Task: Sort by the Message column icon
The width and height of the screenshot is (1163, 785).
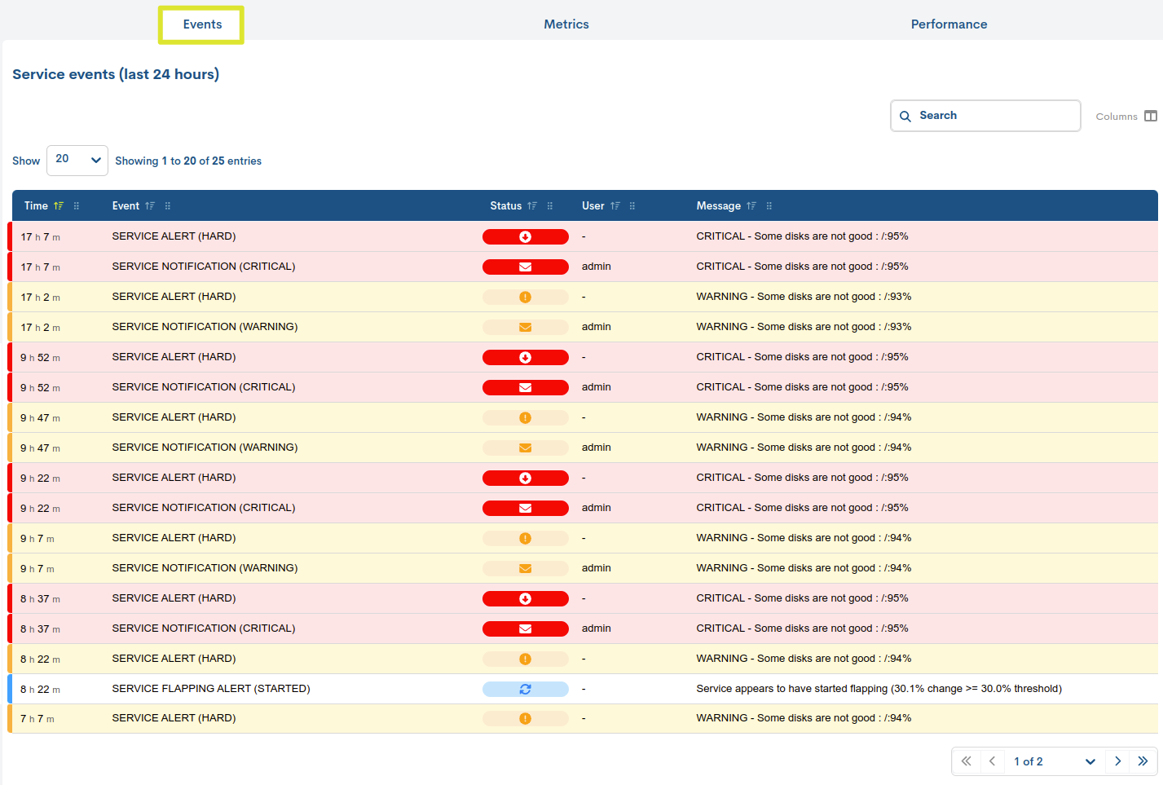Action: point(751,206)
